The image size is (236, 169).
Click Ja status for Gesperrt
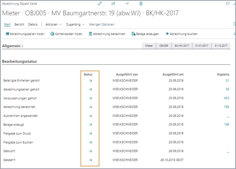[91, 160]
